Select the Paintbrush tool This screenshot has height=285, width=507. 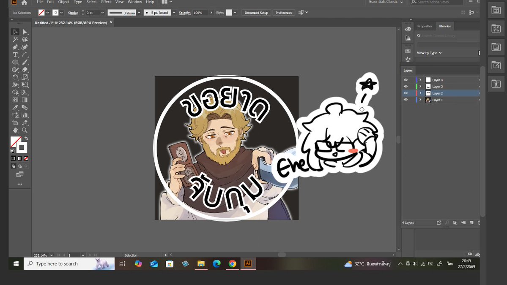tap(25, 62)
